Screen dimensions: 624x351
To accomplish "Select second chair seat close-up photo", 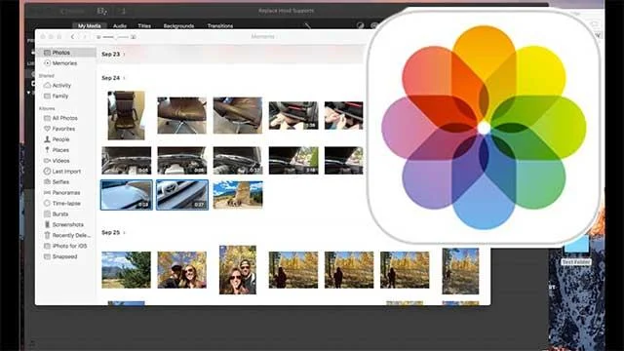I will [238, 115].
